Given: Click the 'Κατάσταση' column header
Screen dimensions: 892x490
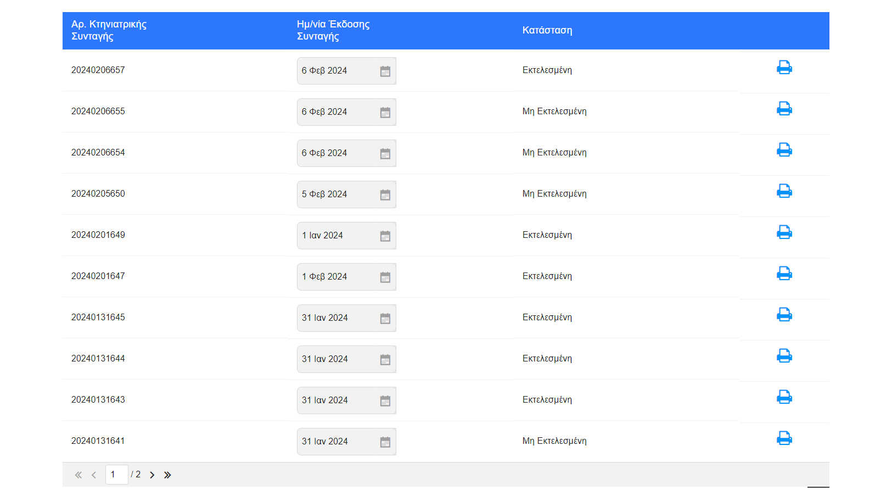Looking at the screenshot, I should pos(547,30).
